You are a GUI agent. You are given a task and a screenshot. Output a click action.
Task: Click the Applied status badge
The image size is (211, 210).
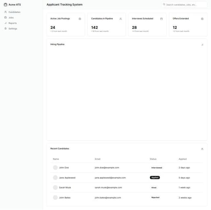[x=155, y=178]
